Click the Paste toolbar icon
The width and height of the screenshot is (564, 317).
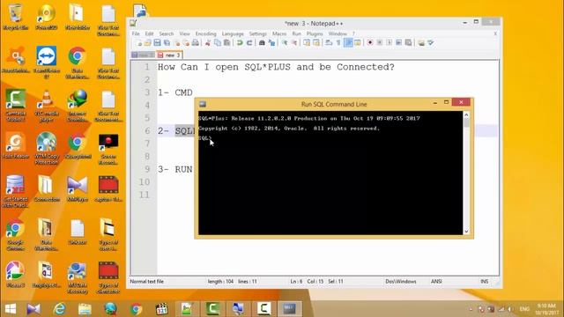(227, 43)
